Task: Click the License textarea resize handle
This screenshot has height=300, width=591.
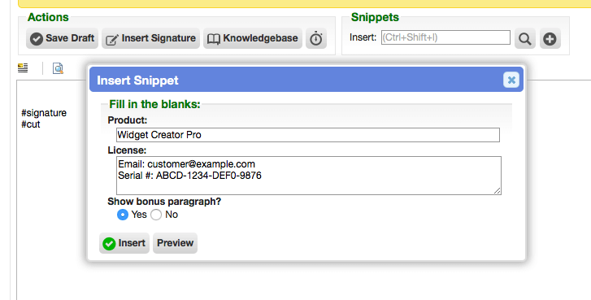Action: pos(498,191)
